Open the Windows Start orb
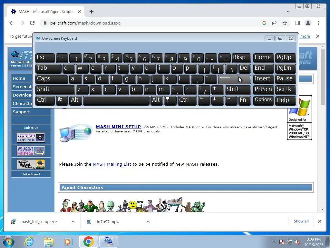This screenshot has height=248, width=330. point(9,242)
